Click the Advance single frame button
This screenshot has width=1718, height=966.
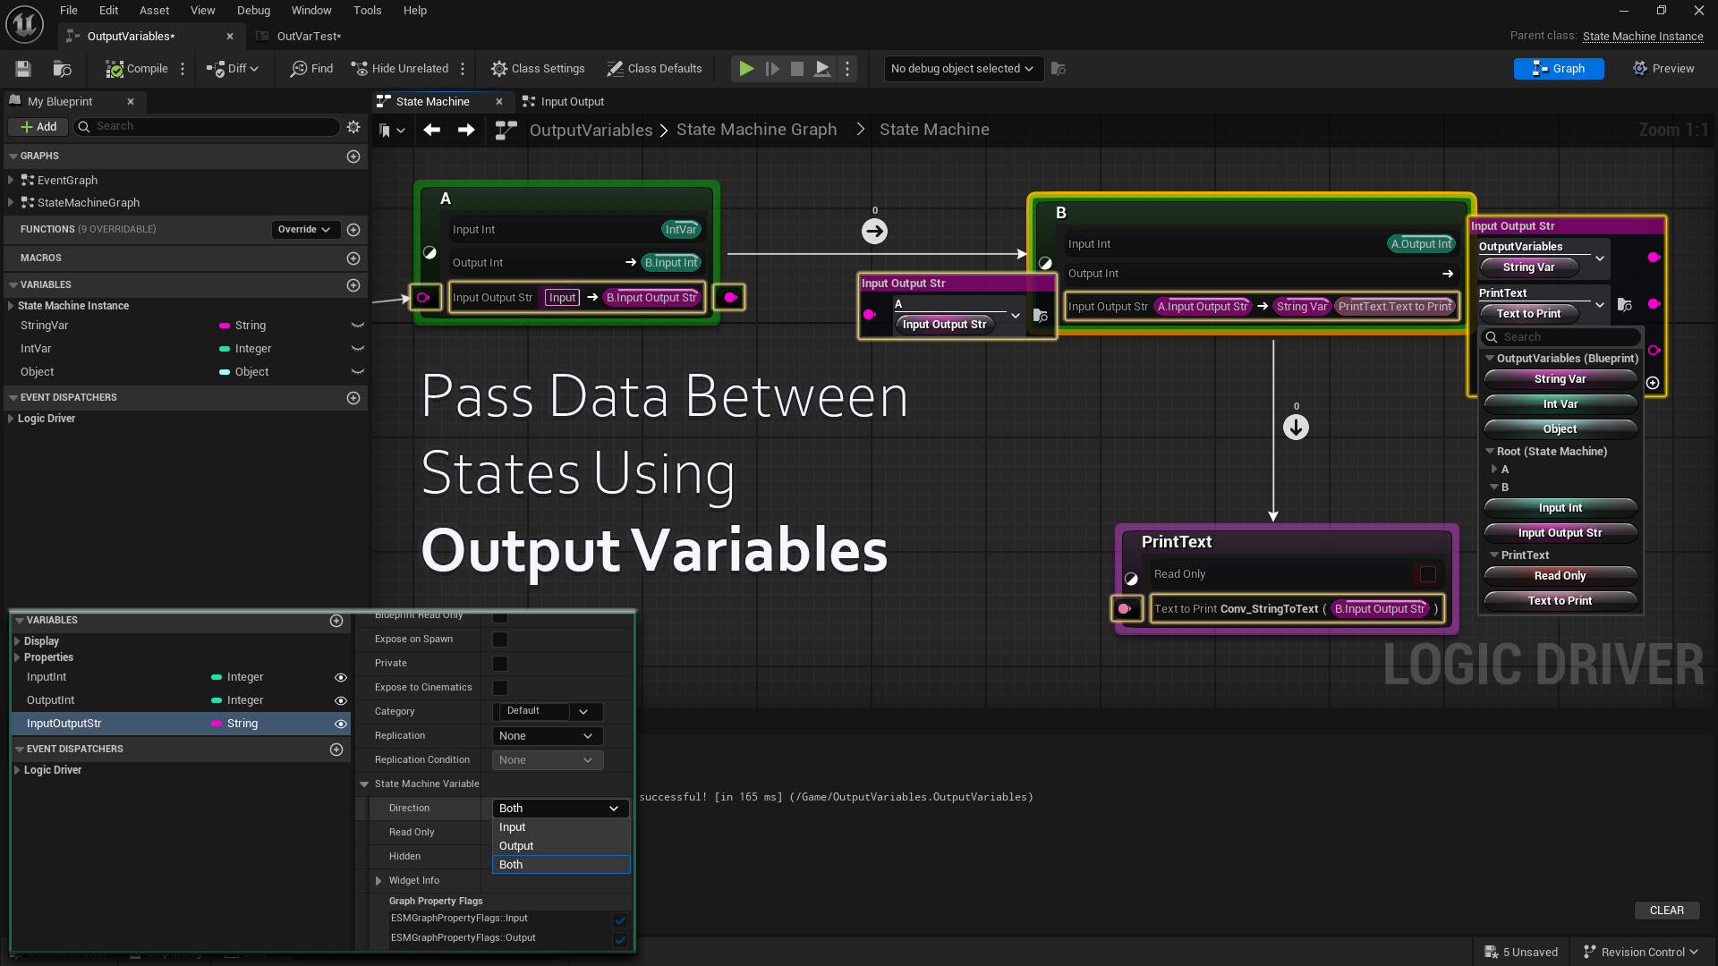tap(771, 69)
